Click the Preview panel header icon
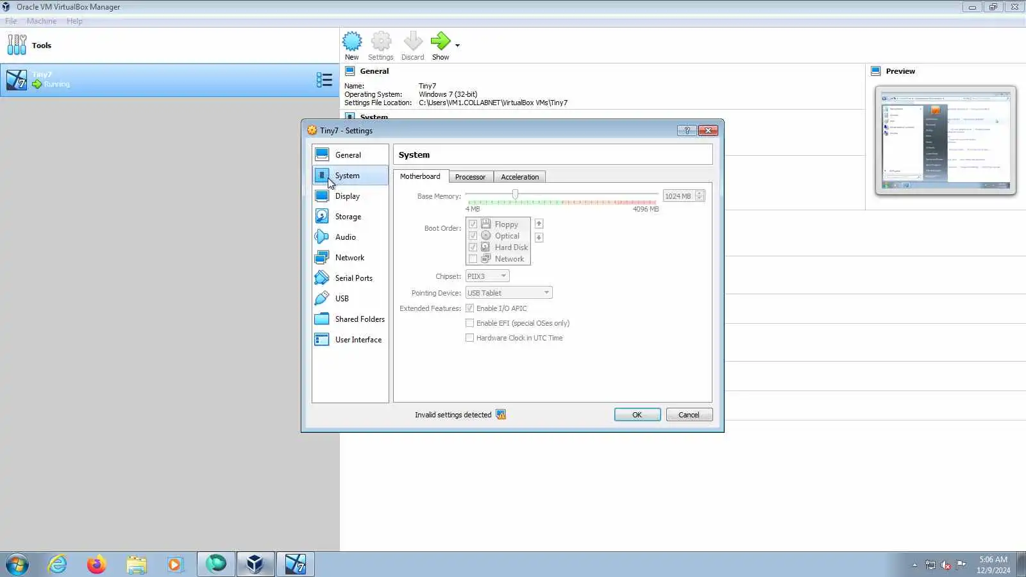This screenshot has width=1026, height=577. pos(876,71)
